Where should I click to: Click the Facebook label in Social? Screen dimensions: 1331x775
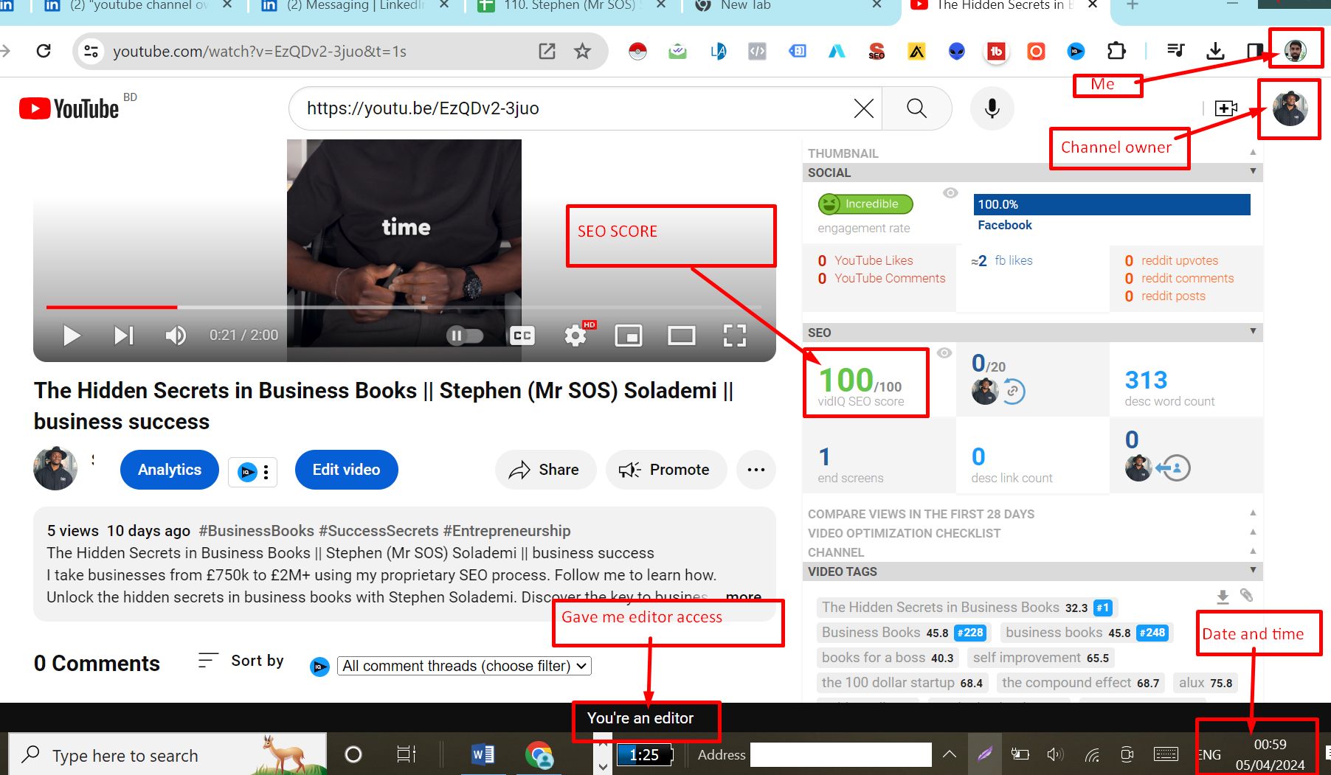pyautogui.click(x=1005, y=225)
